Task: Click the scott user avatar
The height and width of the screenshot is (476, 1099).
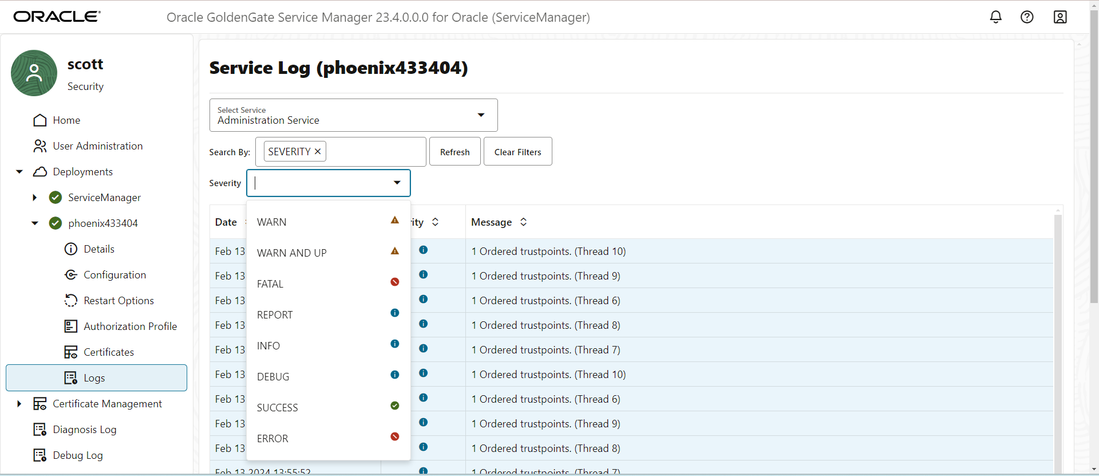Action: point(34,73)
